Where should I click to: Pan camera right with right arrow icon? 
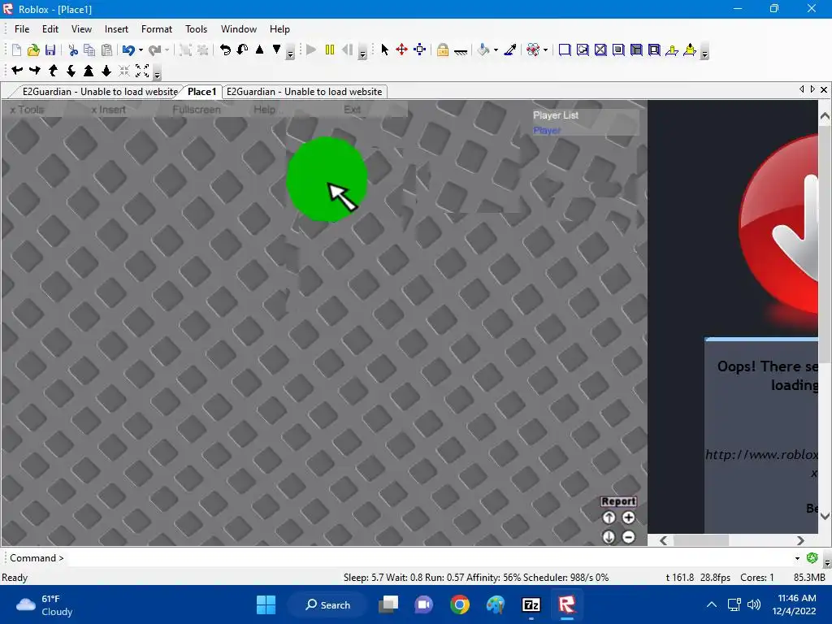(34, 70)
